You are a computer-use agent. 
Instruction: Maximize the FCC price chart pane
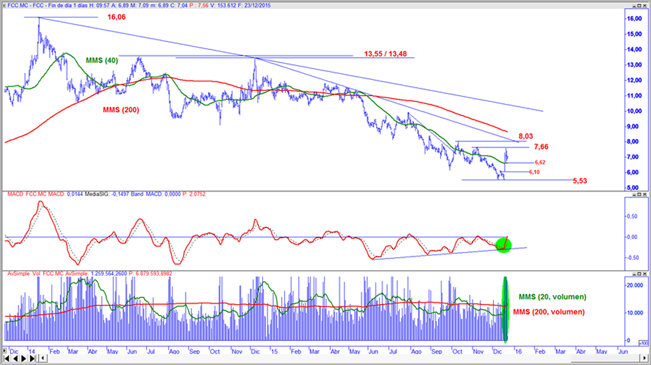coord(639,5)
